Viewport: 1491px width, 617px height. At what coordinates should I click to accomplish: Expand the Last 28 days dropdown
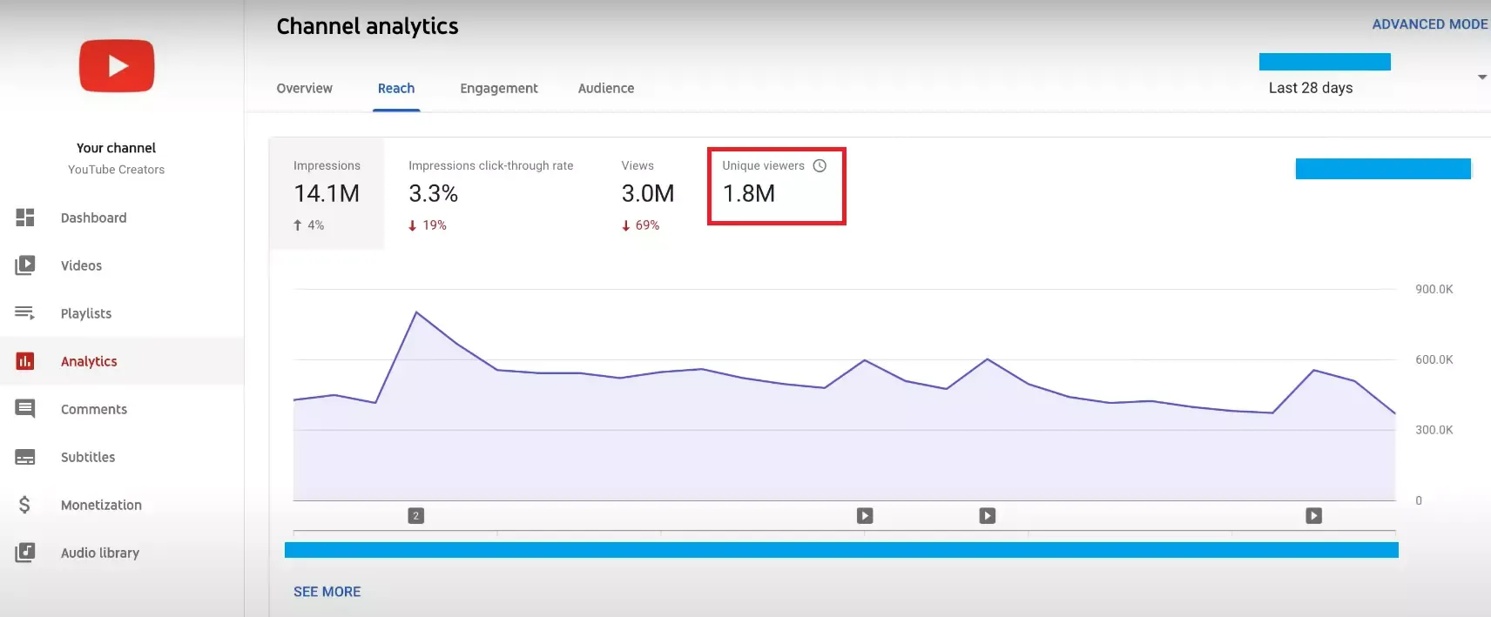click(1310, 88)
